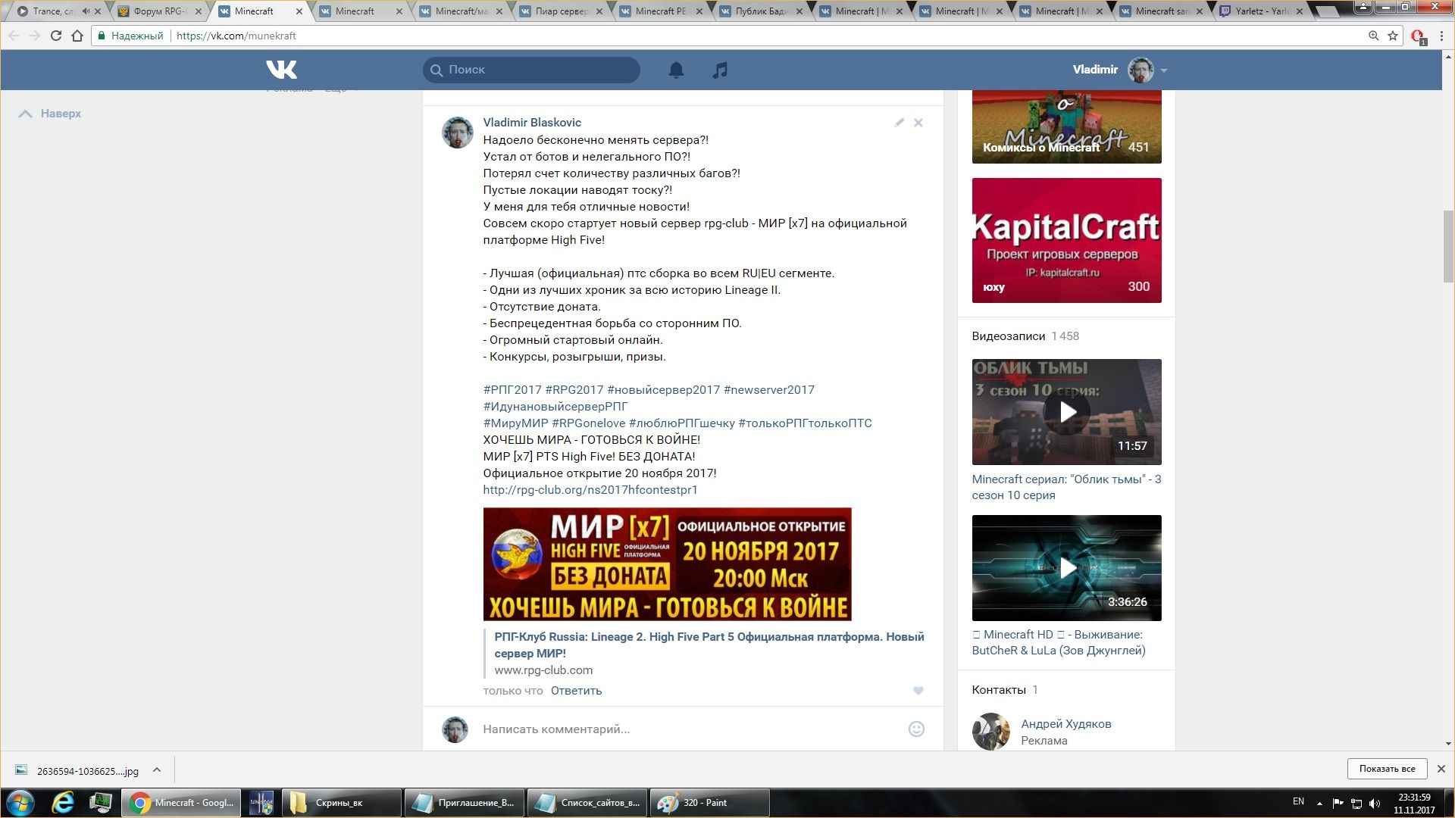Image resolution: width=1455 pixels, height=818 pixels.
Task: Go to the browser home page
Action: coord(77,36)
